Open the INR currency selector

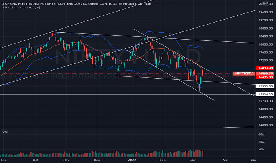(x=266, y=3)
